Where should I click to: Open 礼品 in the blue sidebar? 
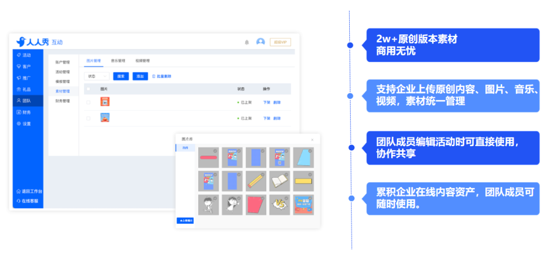pos(24,89)
